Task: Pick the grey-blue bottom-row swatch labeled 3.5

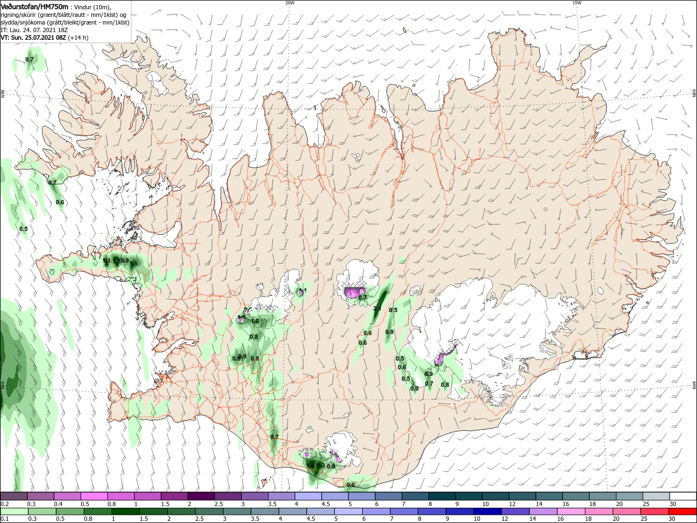Action: click(x=265, y=512)
